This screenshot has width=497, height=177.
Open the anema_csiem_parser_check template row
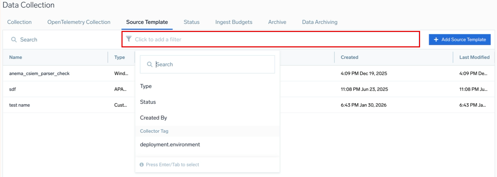(x=40, y=74)
